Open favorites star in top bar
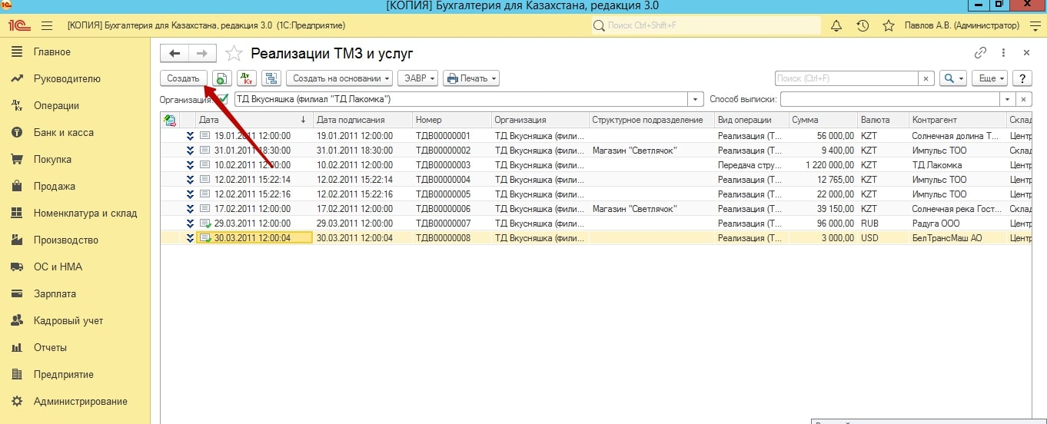Image resolution: width=1047 pixels, height=424 pixels. pos(889,25)
